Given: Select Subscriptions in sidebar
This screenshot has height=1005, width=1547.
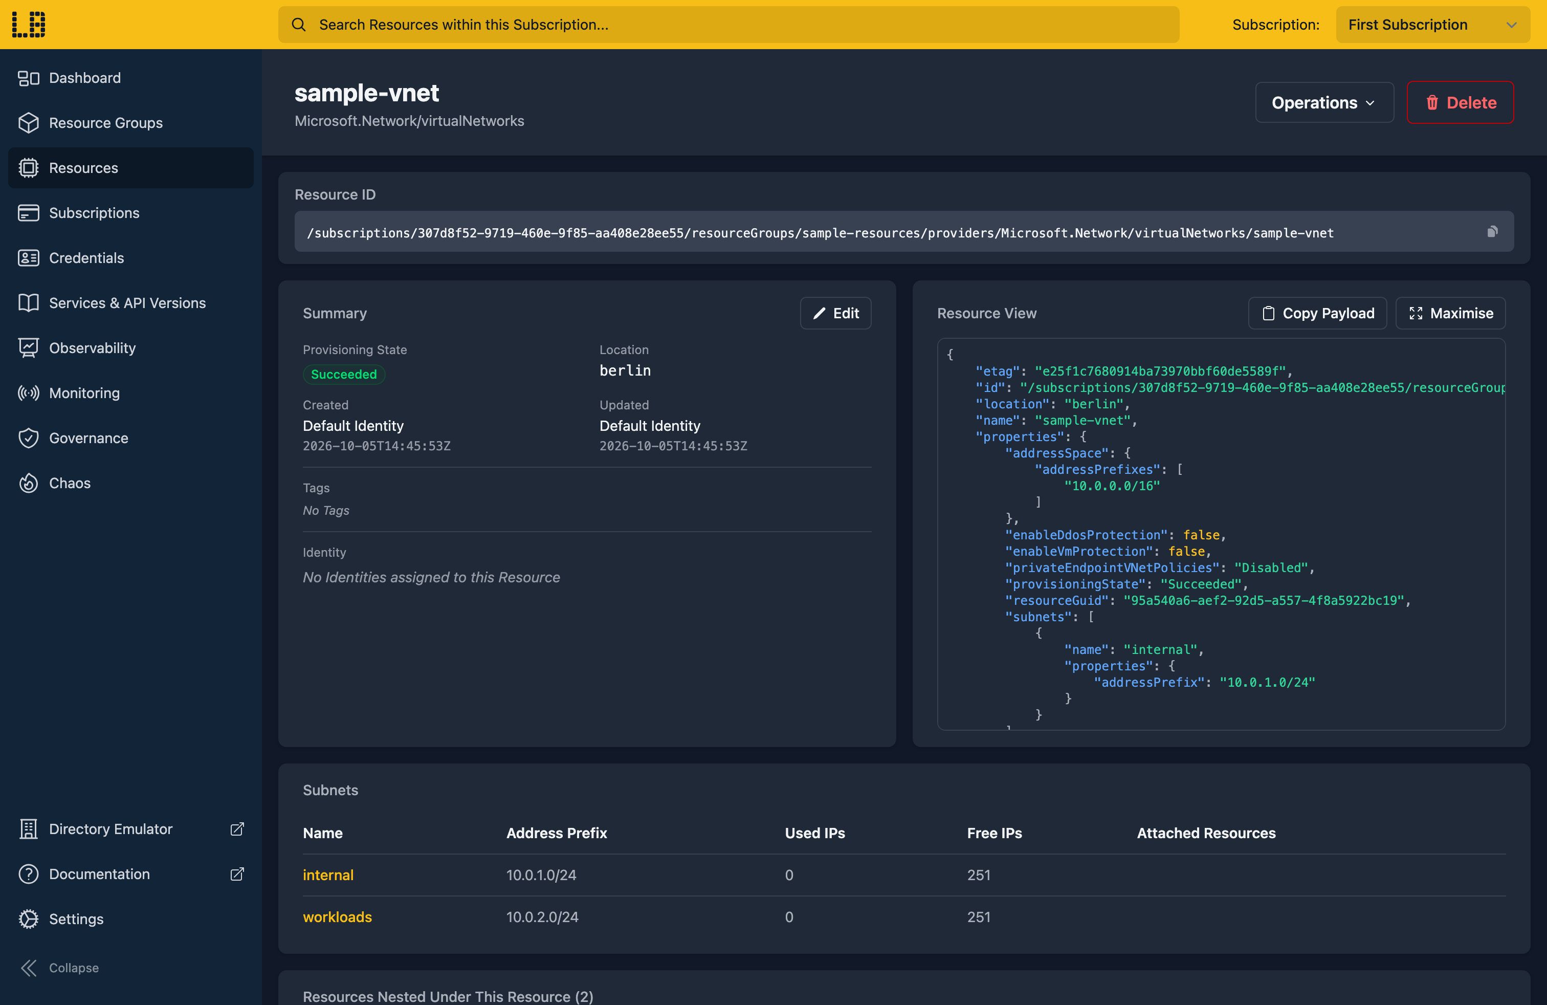Looking at the screenshot, I should [130, 213].
